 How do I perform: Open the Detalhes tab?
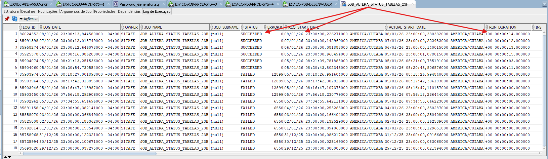click(x=28, y=11)
